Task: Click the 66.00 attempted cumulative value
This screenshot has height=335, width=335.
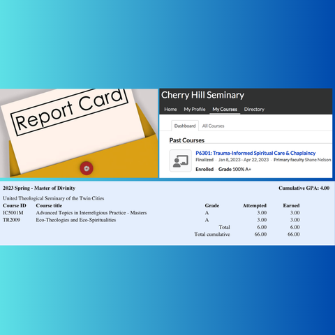Action: (260, 234)
